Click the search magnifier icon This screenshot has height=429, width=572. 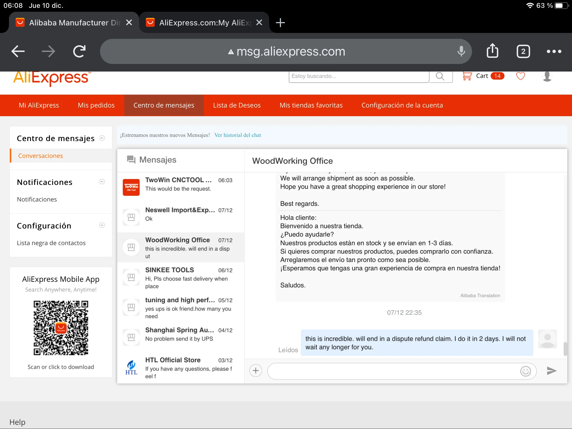(440, 76)
